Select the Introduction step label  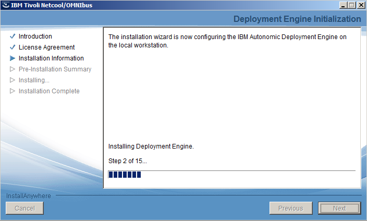(x=35, y=36)
